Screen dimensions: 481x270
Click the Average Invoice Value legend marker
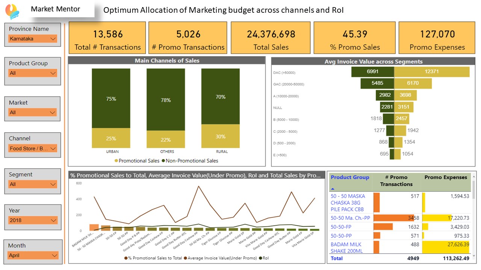pos(185,258)
